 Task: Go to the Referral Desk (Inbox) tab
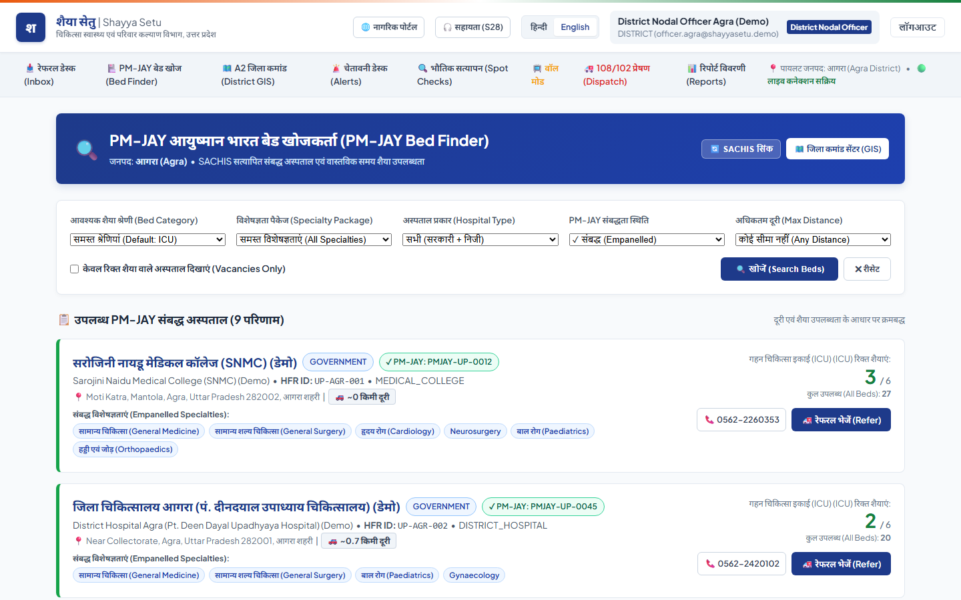point(50,75)
